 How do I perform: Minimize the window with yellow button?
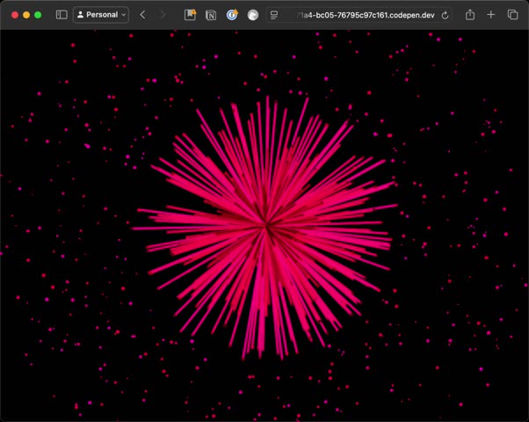point(26,15)
